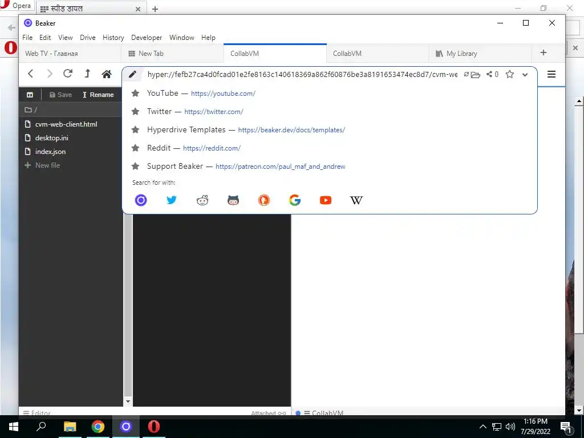
Task: Open Chrome from the taskbar
Action: point(98,427)
